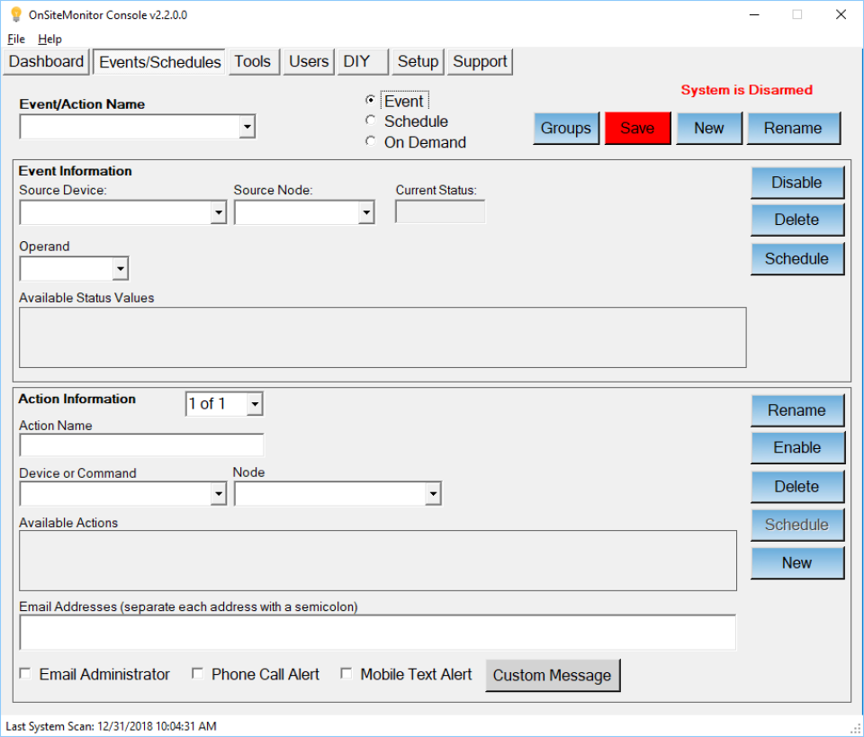Switch to the Dashboard tab
The height and width of the screenshot is (737, 864).
click(45, 61)
